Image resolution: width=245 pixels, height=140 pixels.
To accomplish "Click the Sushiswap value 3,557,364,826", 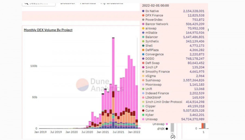I will [x=194, y=80].
